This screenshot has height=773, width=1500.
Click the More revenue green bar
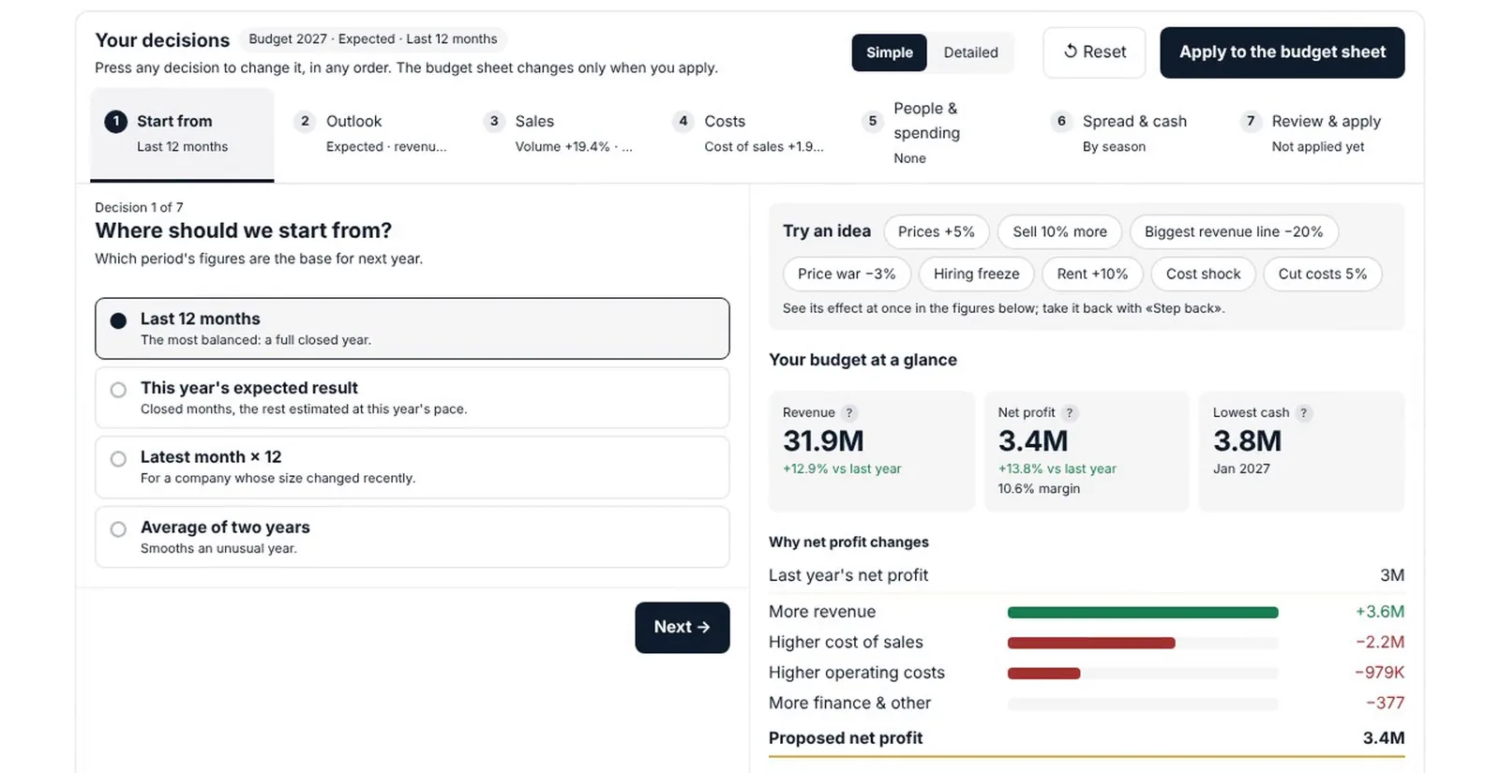click(1143, 613)
